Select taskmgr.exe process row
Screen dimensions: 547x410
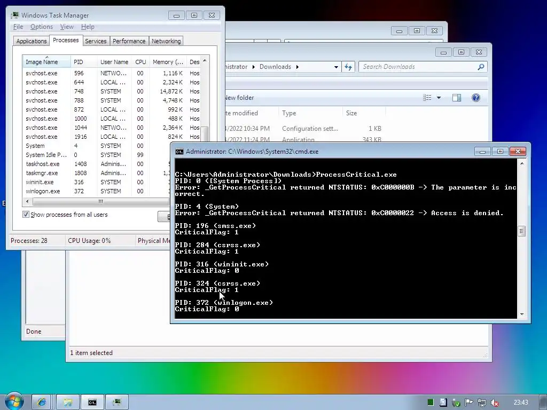[x=97, y=173]
